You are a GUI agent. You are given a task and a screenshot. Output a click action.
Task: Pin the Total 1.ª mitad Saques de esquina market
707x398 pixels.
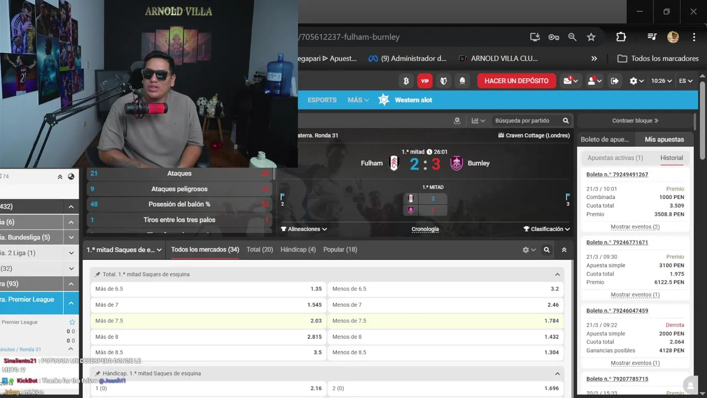[98, 274]
